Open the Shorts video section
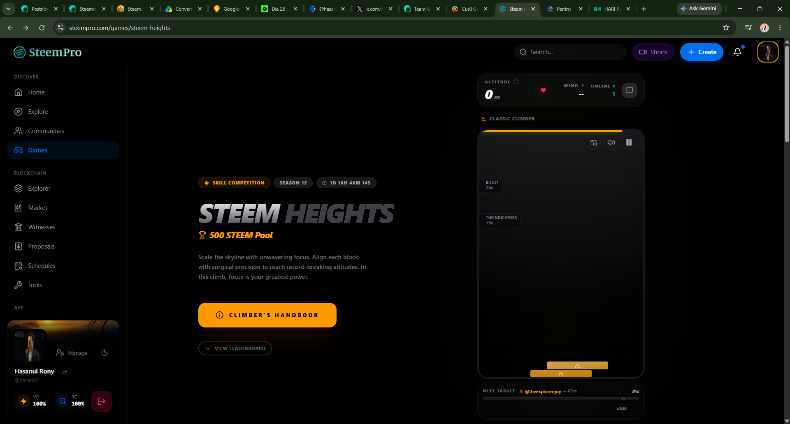790x424 pixels. pyautogui.click(x=653, y=52)
